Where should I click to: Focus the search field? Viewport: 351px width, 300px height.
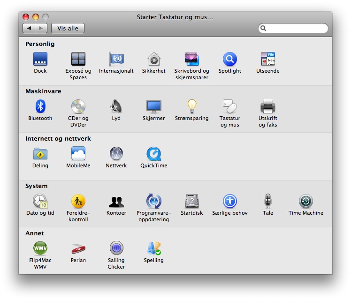pyautogui.click(x=293, y=29)
